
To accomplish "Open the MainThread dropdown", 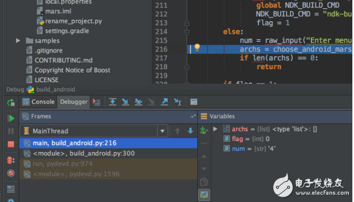I will point(162,131).
